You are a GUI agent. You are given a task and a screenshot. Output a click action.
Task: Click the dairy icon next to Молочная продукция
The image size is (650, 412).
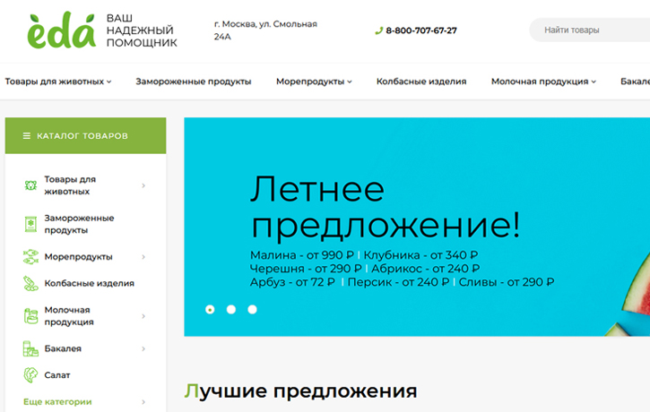pyautogui.click(x=30, y=316)
